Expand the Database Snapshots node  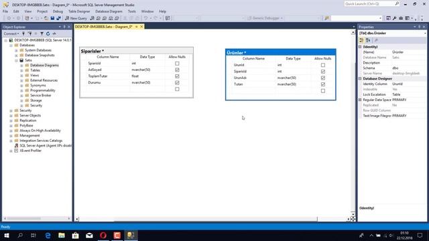pos(16,55)
